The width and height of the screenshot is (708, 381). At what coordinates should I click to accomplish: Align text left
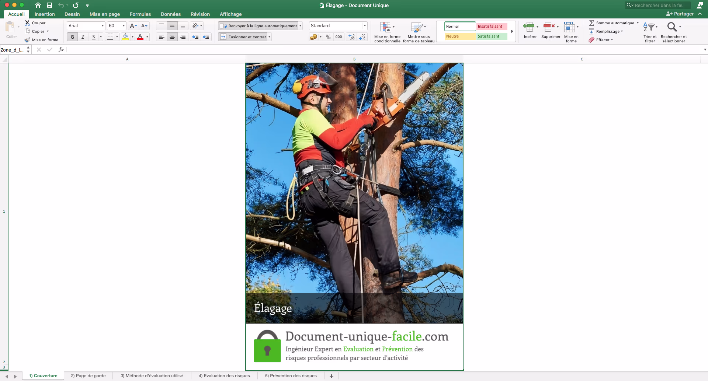162,37
